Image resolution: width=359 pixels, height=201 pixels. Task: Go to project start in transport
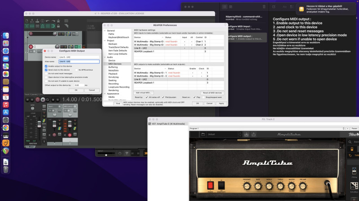[27, 100]
